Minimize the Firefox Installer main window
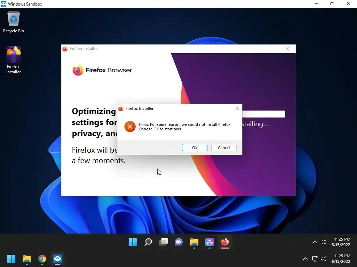This screenshot has width=357, height=267. 256,49
